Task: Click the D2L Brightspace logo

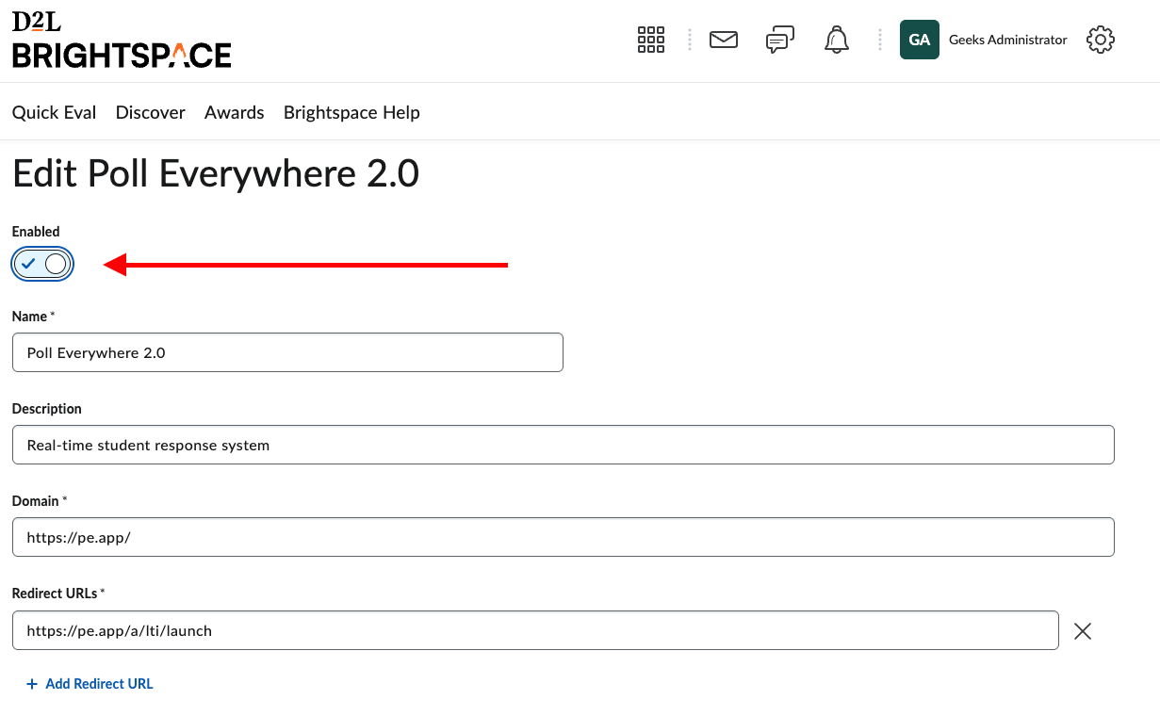Action: click(121, 41)
